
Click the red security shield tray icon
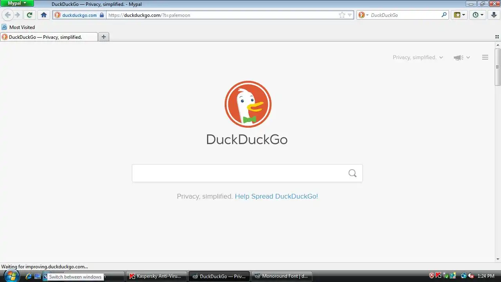[x=432, y=276]
